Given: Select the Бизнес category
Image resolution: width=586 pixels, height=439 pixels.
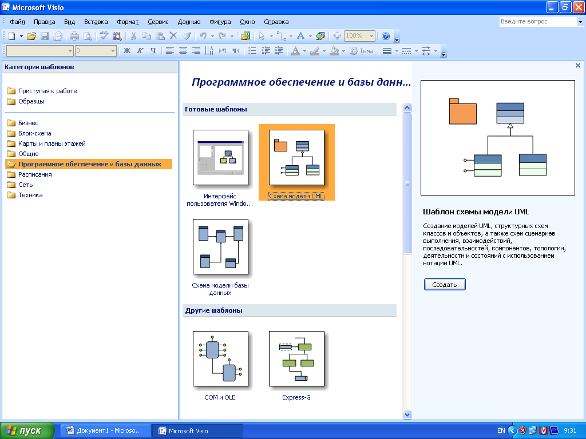Looking at the screenshot, I should 28,123.
